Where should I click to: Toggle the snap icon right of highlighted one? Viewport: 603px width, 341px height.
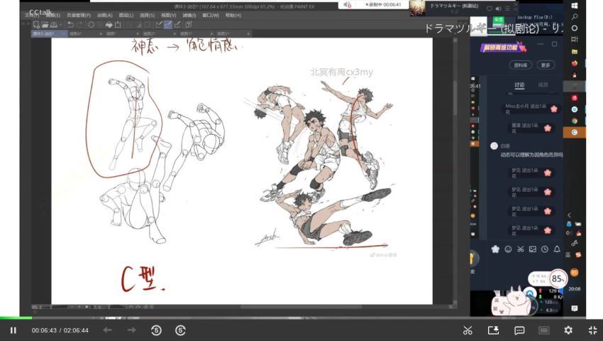[177, 25]
